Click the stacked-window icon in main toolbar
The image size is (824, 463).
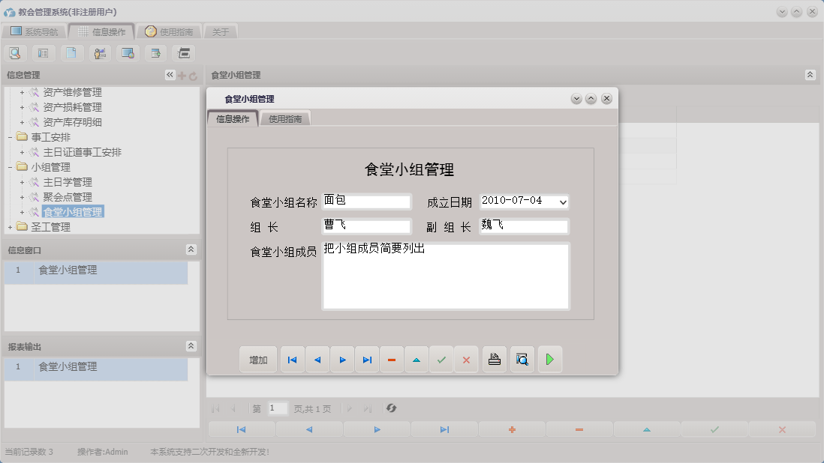click(x=184, y=53)
